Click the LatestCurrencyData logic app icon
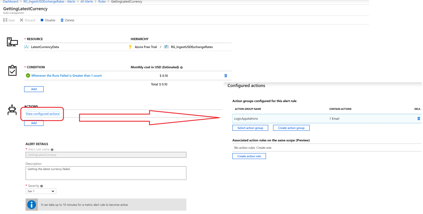 click(27, 47)
